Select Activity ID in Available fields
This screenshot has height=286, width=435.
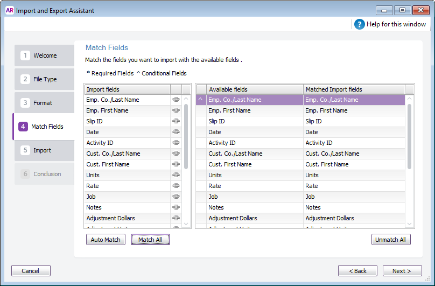click(255, 143)
